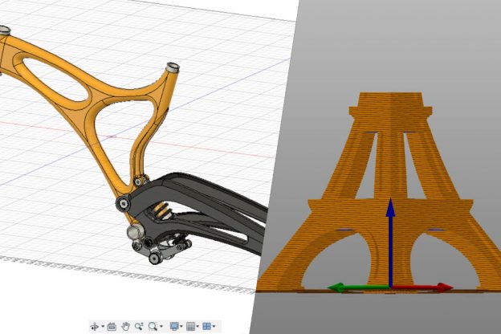Image resolution: width=501 pixels, height=334 pixels.
Task: Select the Orbit navigation tool
Action: pos(95,326)
